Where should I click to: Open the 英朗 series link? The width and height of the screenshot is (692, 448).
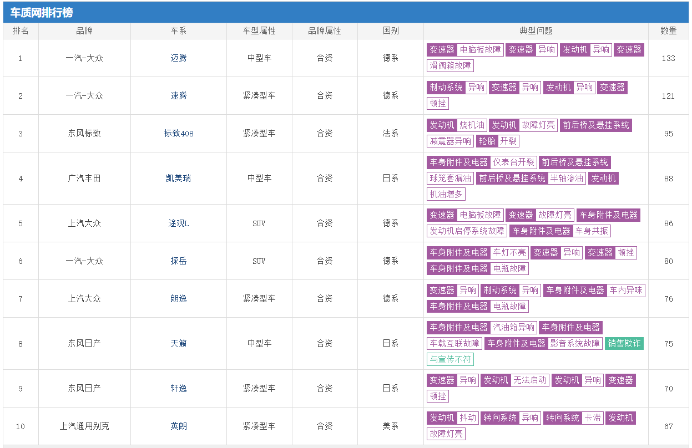tap(178, 426)
